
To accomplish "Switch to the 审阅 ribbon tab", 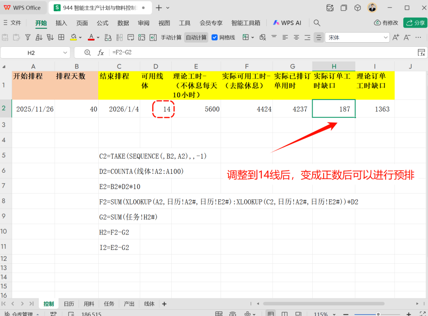I will (144, 23).
